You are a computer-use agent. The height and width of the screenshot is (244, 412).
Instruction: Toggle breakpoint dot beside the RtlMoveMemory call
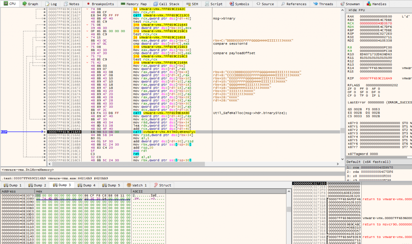pos(44,131)
